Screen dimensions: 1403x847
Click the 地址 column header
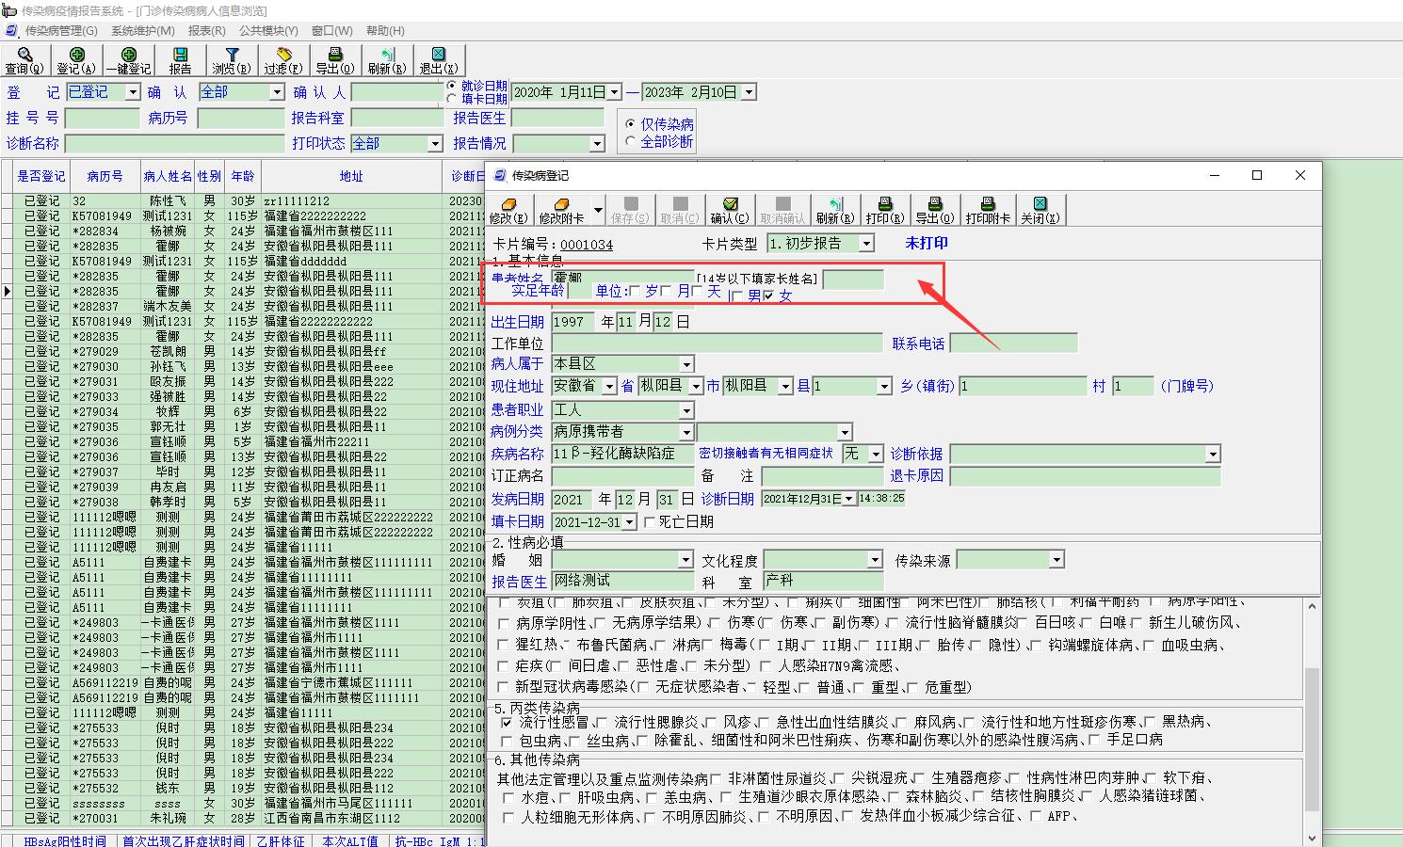[351, 177]
